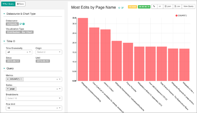Click the Save button
Image resolution: width=197 pixels, height=113 pixels.
pos(20,4)
